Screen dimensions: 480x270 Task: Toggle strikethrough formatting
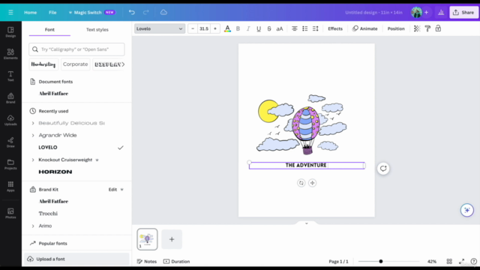[x=269, y=28]
